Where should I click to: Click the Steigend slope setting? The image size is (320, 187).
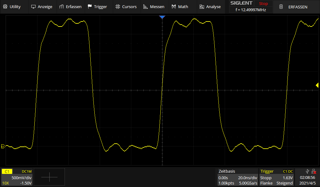point(284,183)
